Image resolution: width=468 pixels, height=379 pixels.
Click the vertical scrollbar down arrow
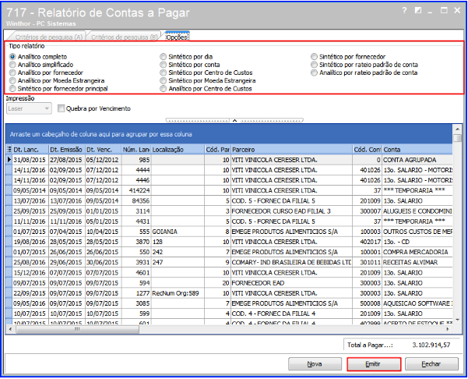[x=457, y=320]
